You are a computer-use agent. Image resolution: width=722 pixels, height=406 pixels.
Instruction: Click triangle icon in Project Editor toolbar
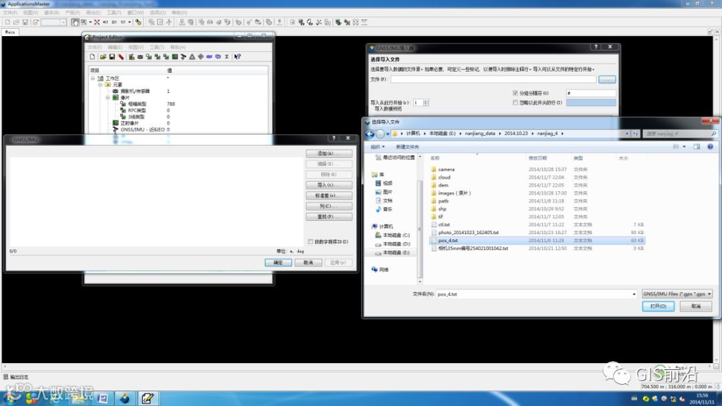(x=192, y=57)
